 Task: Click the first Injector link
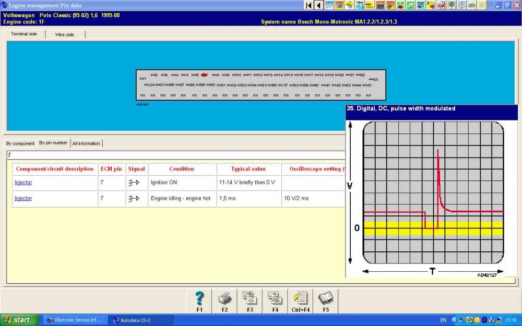point(23,182)
